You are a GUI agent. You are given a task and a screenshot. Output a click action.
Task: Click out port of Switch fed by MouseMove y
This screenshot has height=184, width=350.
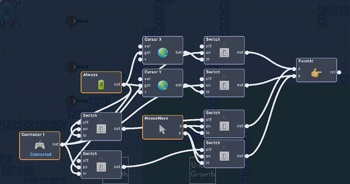click(x=247, y=156)
